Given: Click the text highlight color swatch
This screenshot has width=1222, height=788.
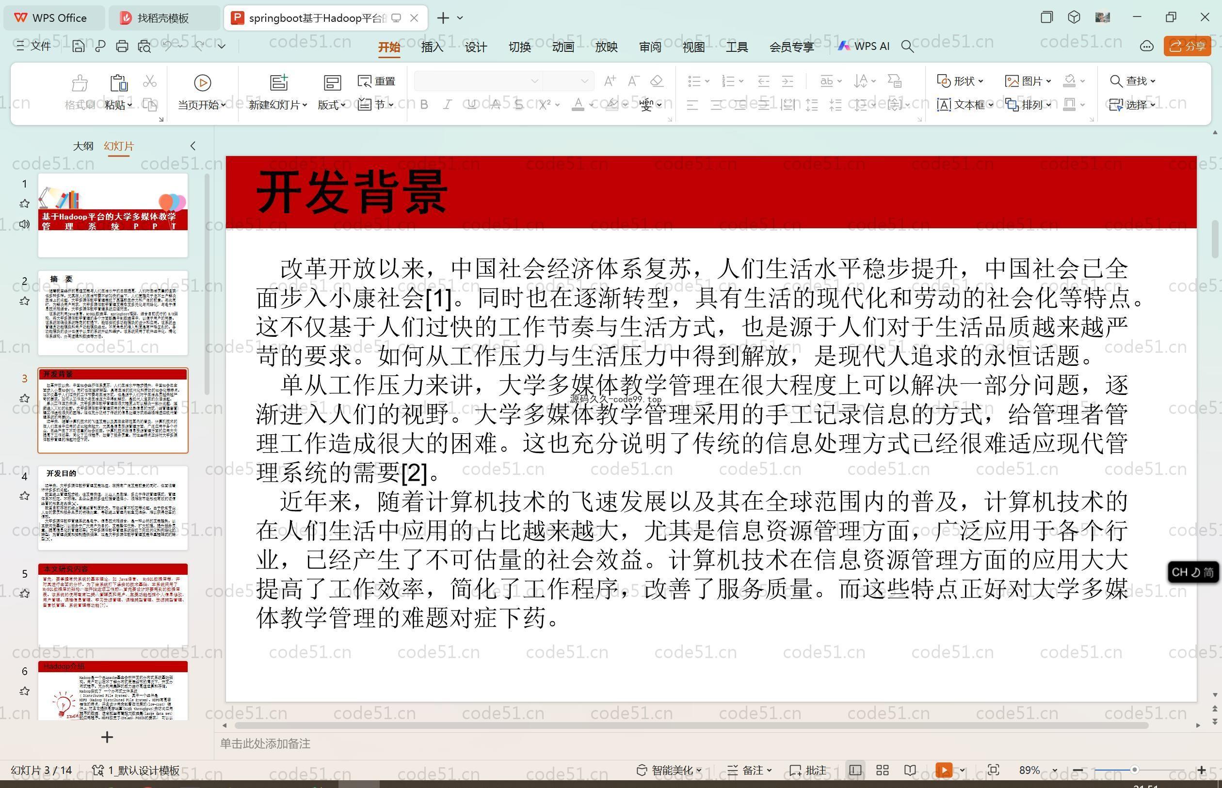Looking at the screenshot, I should pos(611,105).
